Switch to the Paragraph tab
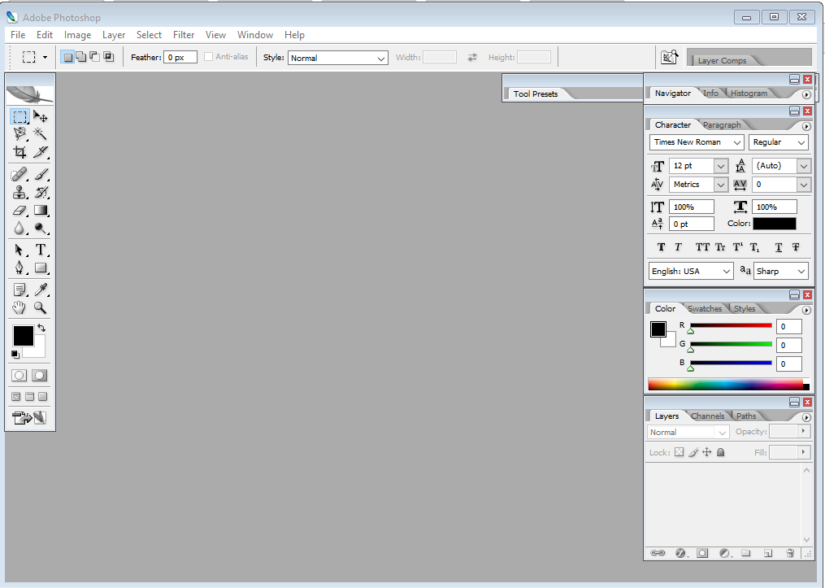The width and height of the screenshot is (825, 588). click(721, 124)
